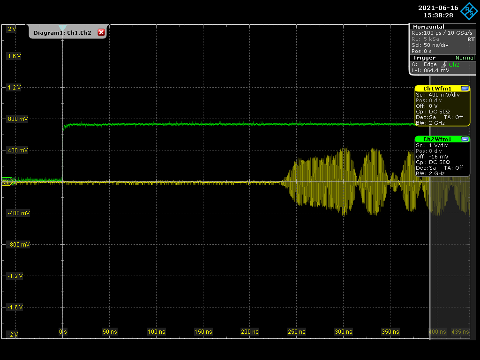This screenshot has width=480, height=360.
Task: Click the Rohde & Schwarz logo icon
Action: [467, 12]
